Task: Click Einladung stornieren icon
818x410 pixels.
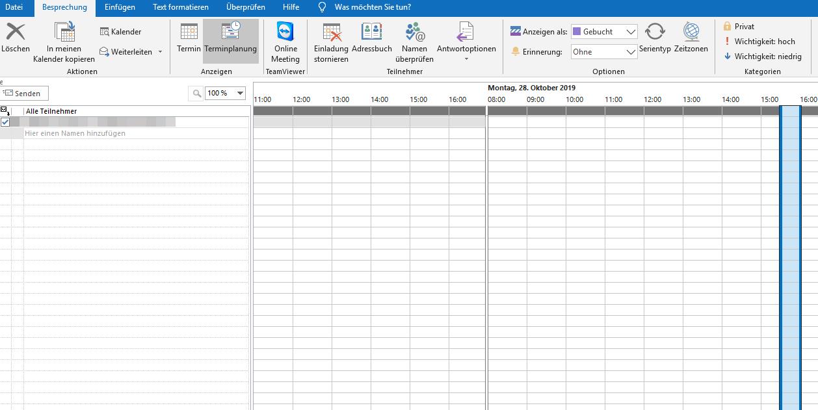Action: click(332, 32)
